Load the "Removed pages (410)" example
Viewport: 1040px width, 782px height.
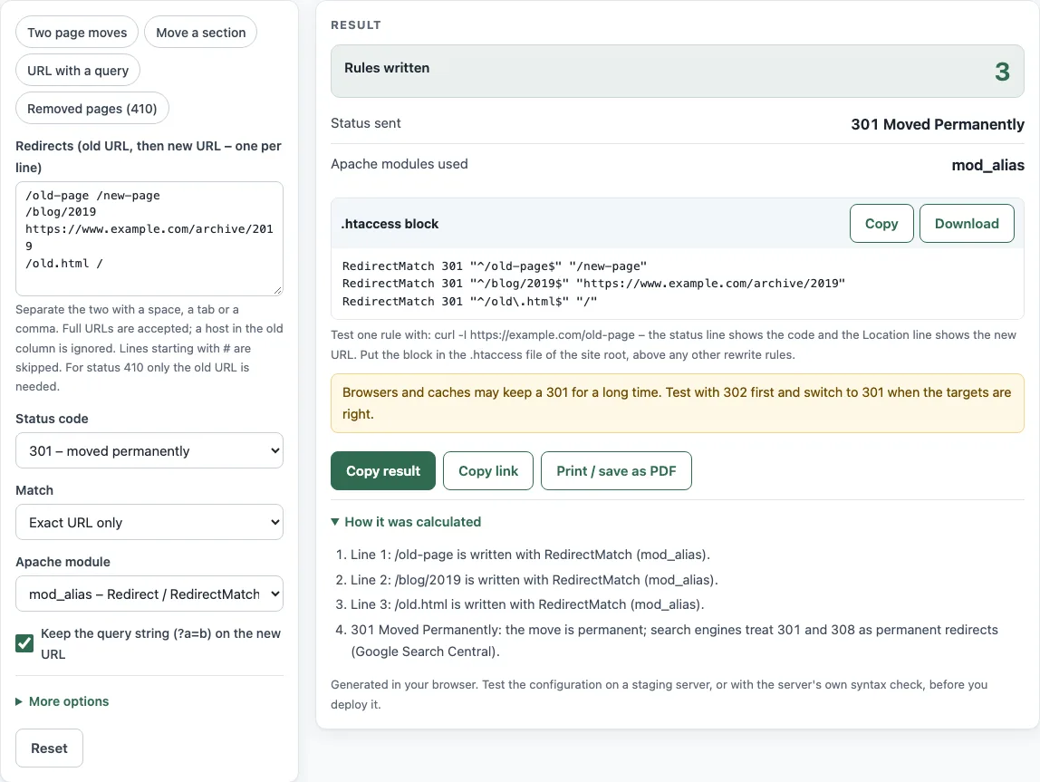(x=92, y=108)
